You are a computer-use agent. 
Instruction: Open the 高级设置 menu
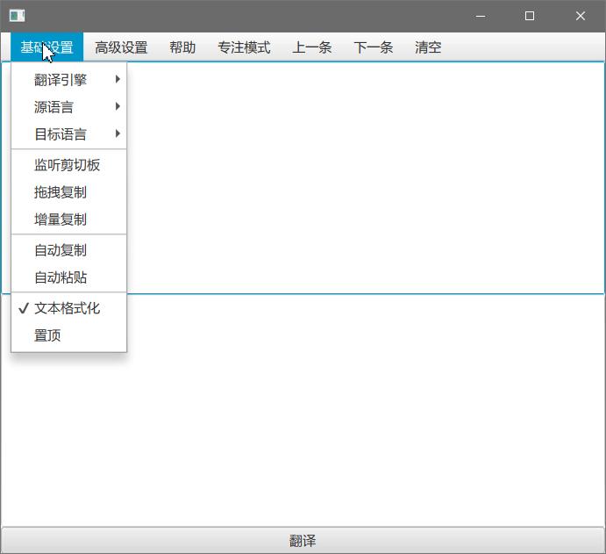[121, 47]
